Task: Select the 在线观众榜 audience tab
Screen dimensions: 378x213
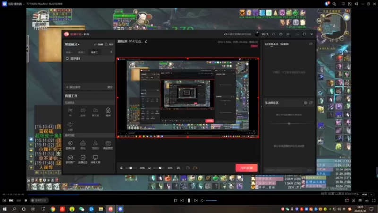Action: 271,44
